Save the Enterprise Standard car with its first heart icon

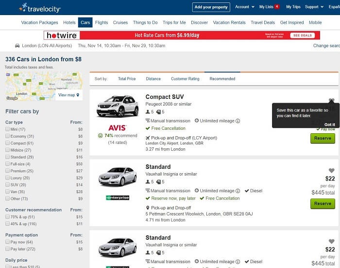coord(331,171)
